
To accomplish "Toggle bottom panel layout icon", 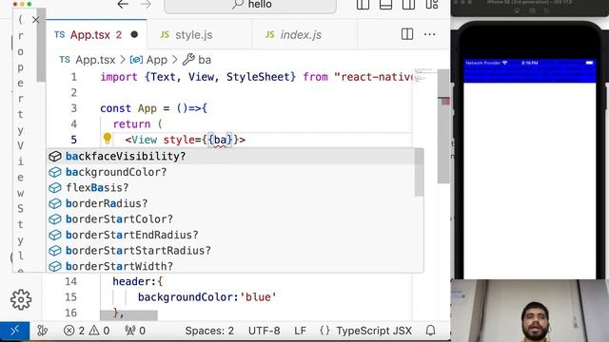I will click(x=385, y=5).
